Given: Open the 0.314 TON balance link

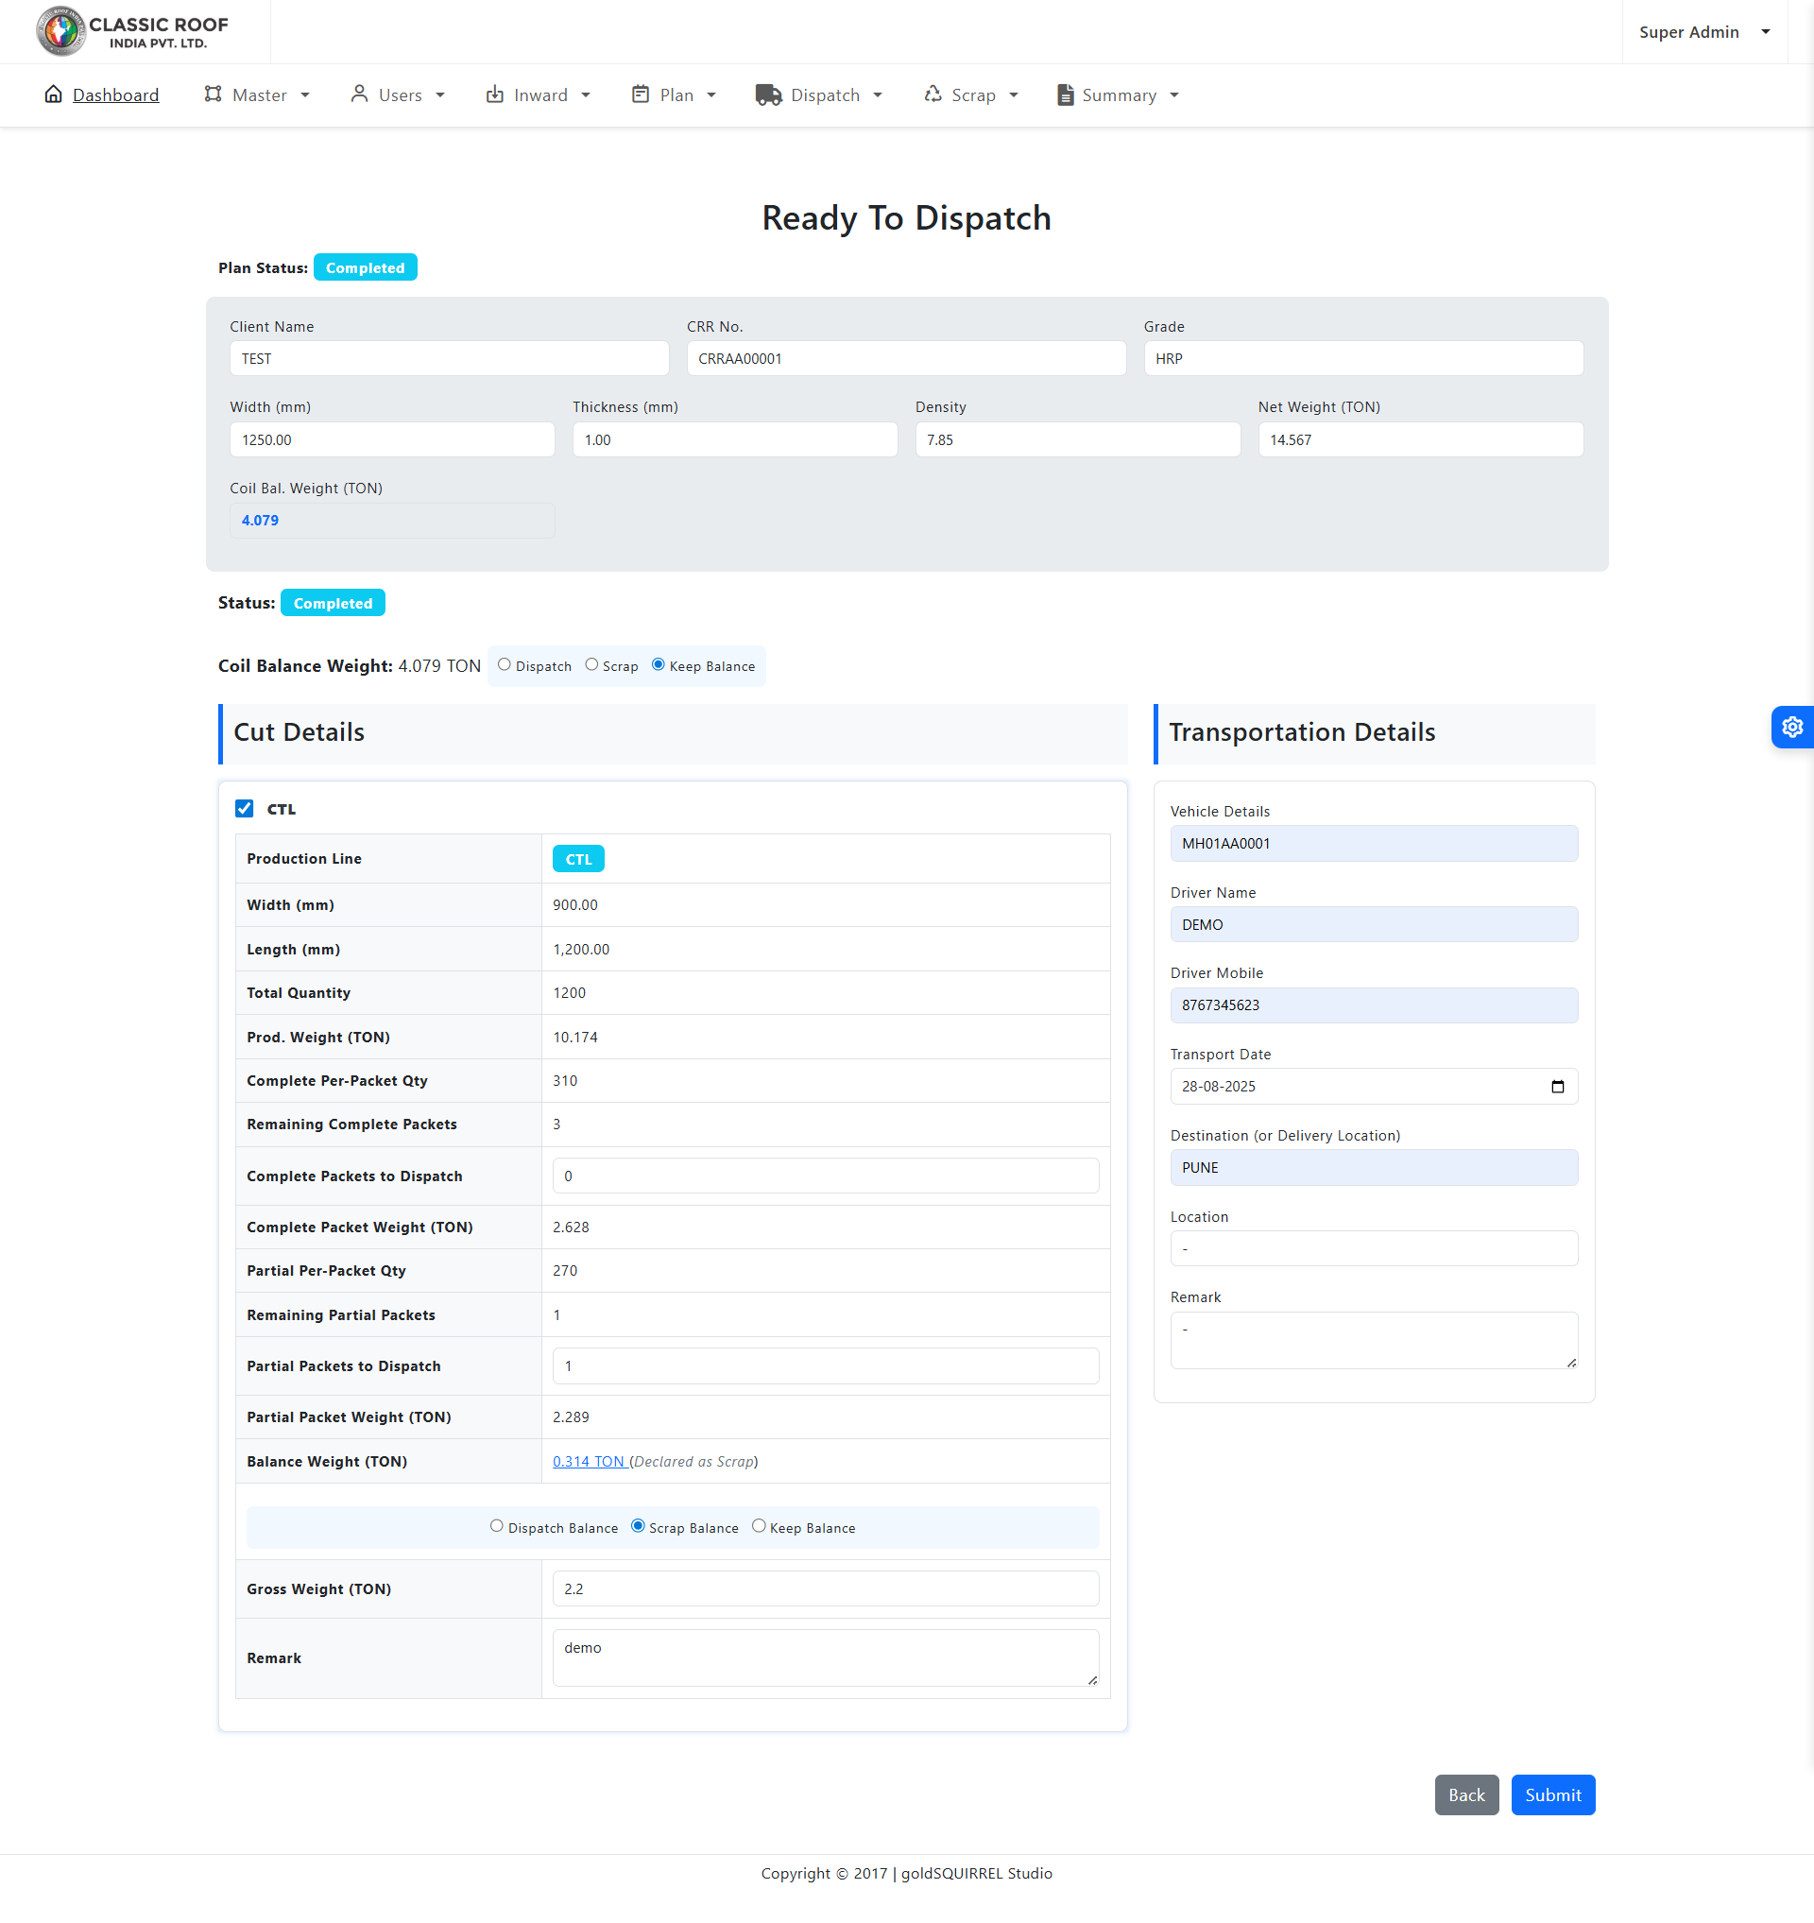Looking at the screenshot, I should [589, 1461].
